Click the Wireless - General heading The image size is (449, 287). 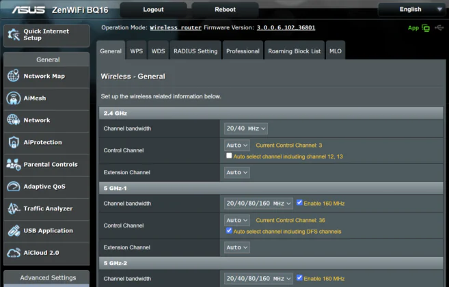pyautogui.click(x=133, y=77)
